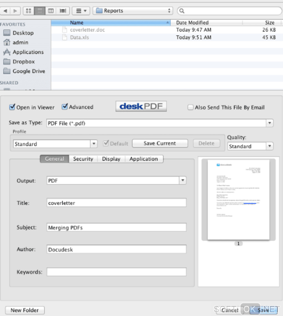Switch to column view
Screen dimensions: 283x316
[50, 11]
